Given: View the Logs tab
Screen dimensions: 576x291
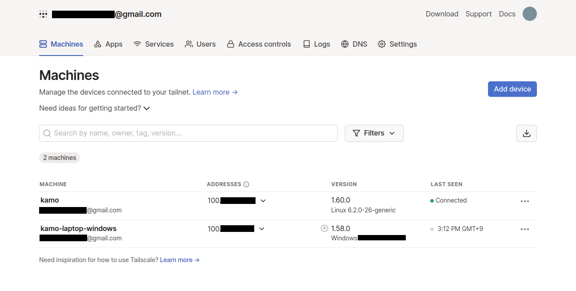Looking at the screenshot, I should 316,44.
